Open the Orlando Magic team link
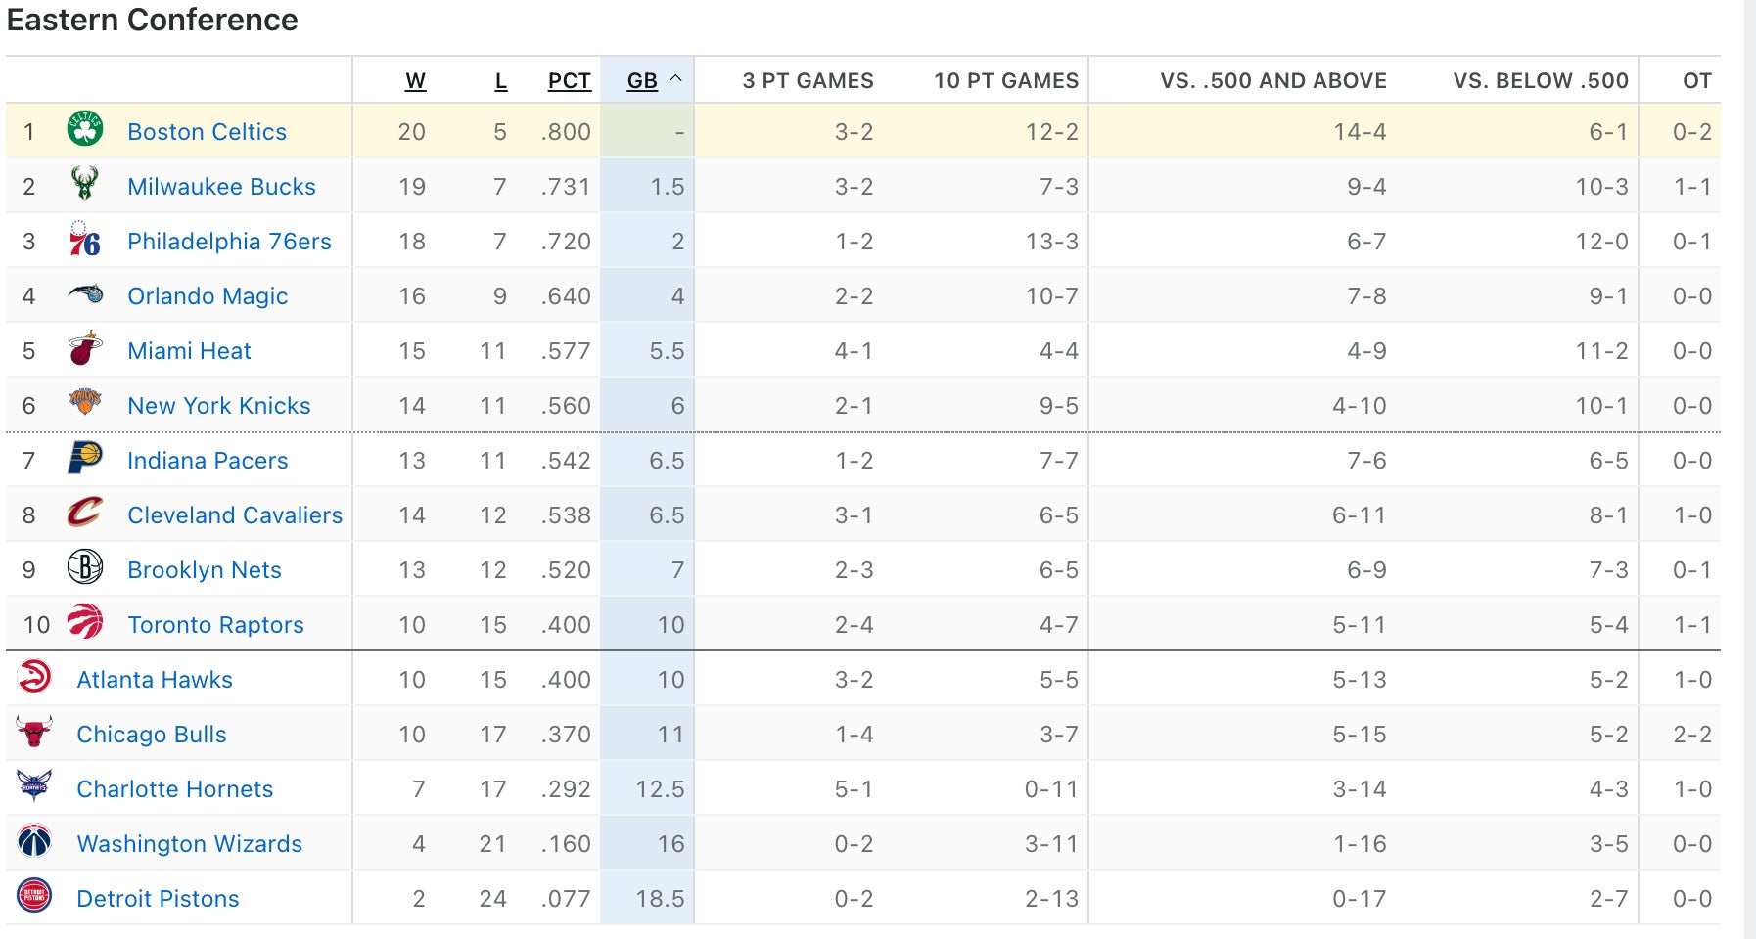The image size is (1756, 939). [x=208, y=296]
